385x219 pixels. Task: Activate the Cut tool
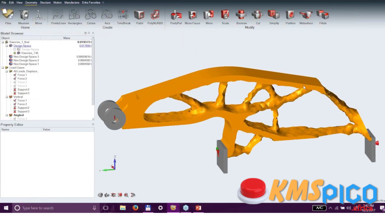(x=258, y=17)
